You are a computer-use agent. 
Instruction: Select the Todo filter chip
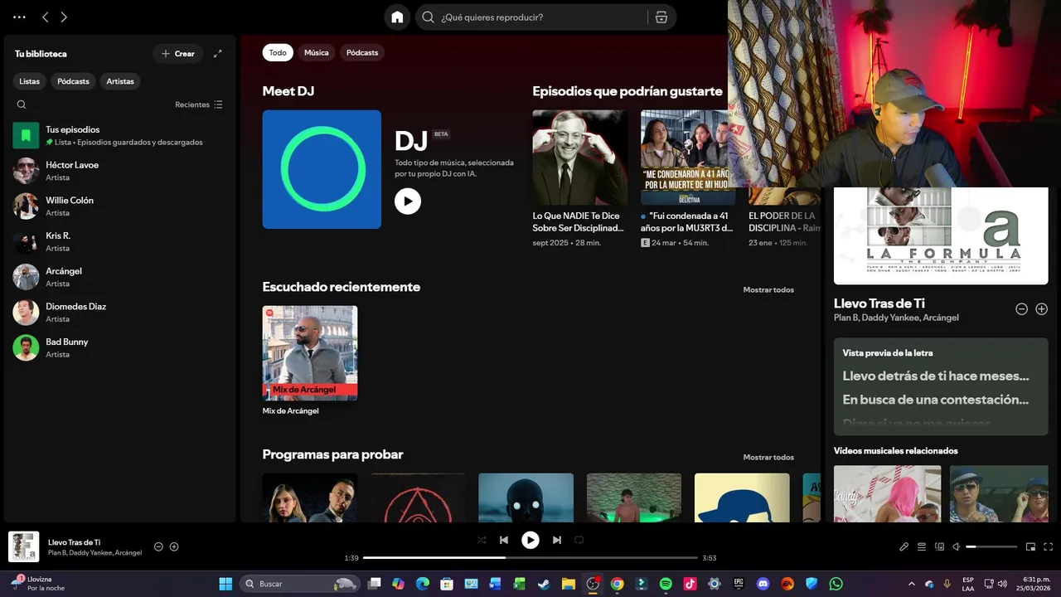click(278, 52)
